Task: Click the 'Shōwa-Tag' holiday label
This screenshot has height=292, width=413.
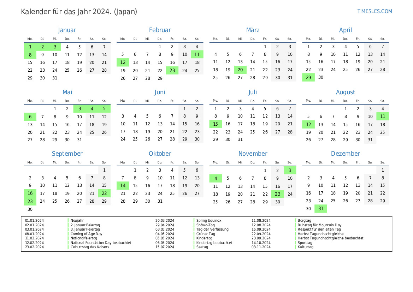Action: pos(205,225)
